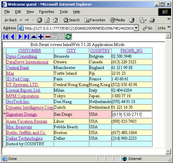Open Dallas Technologies link

coord(24,138)
